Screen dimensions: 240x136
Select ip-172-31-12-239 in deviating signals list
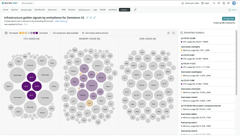point(188,38)
